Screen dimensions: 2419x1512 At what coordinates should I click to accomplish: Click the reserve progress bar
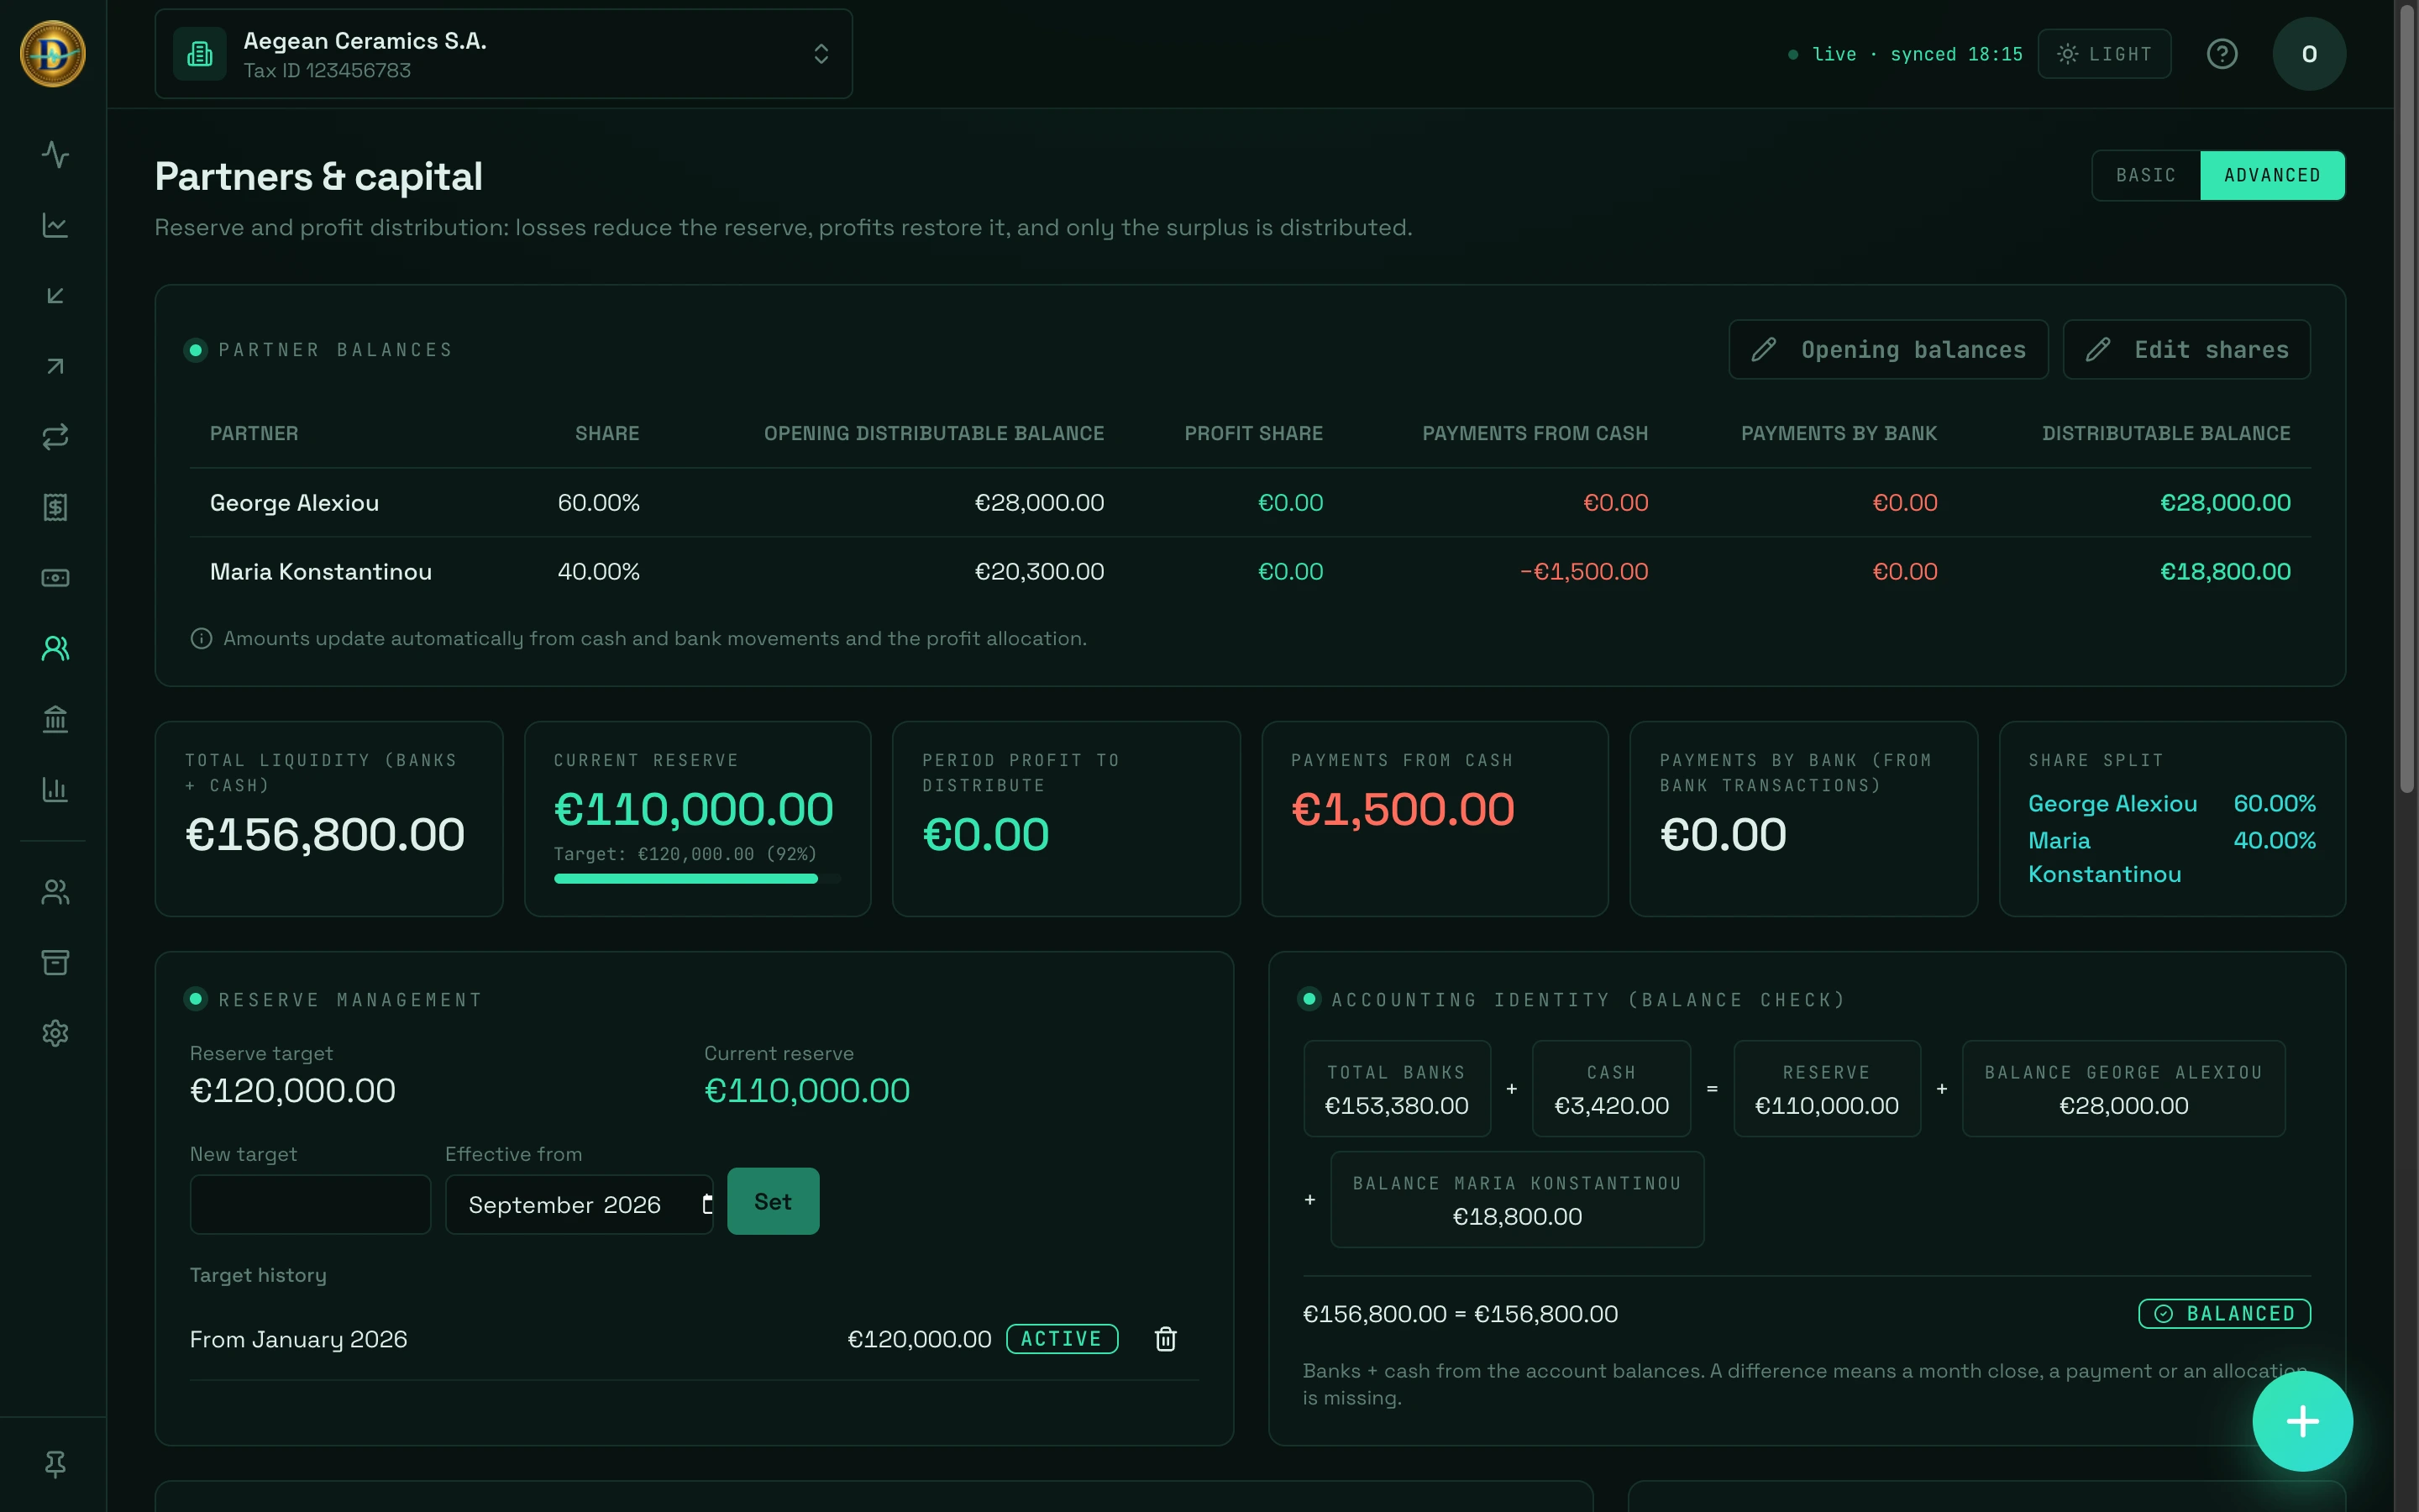tap(696, 879)
